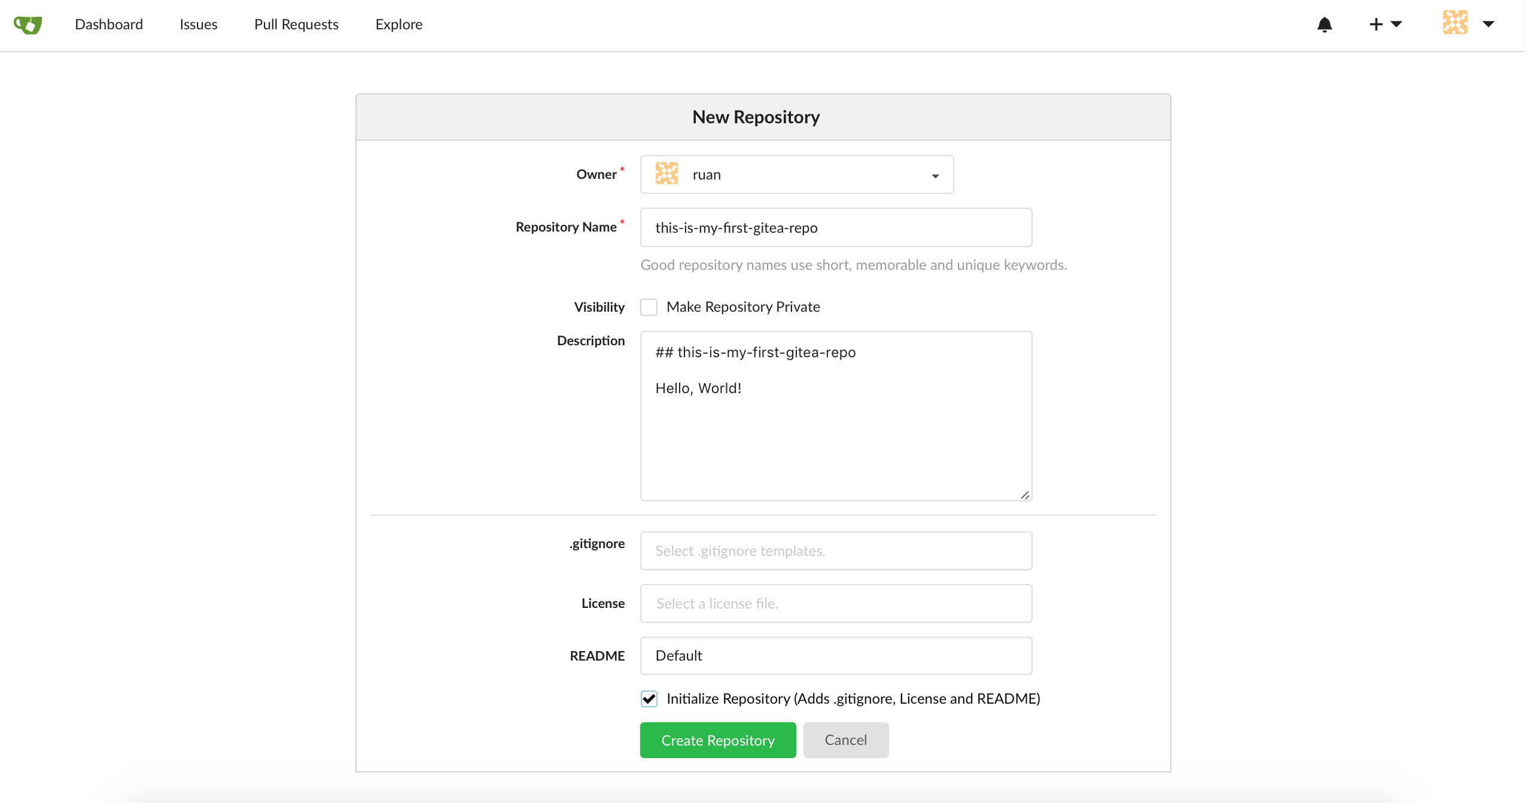The width and height of the screenshot is (1528, 803).
Task: Click the Gitea logo icon
Action: pyautogui.click(x=28, y=25)
